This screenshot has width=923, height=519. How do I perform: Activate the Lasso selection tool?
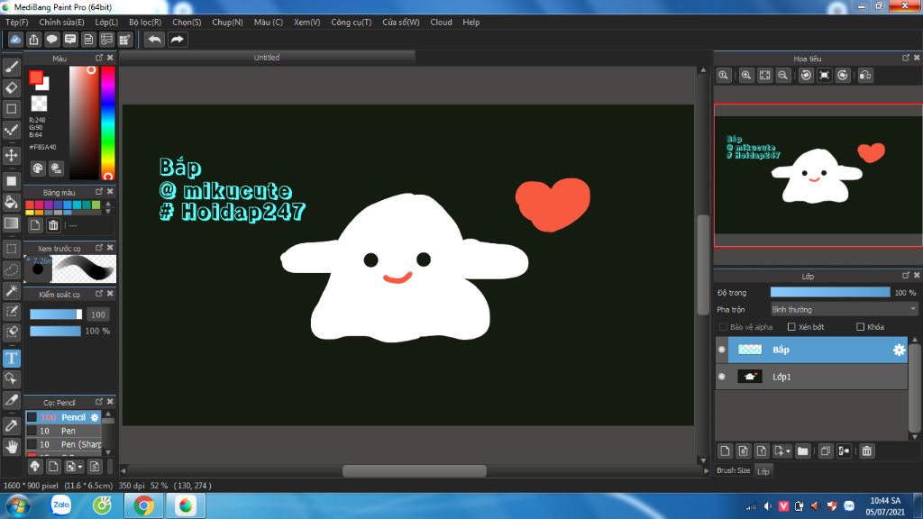[x=11, y=269]
